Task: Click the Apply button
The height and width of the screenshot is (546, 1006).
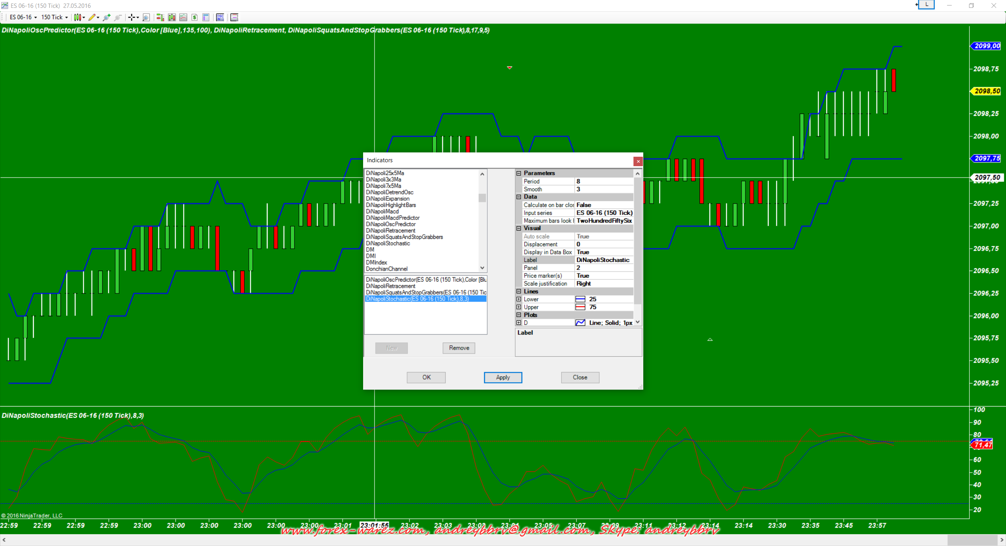Action: coord(503,377)
